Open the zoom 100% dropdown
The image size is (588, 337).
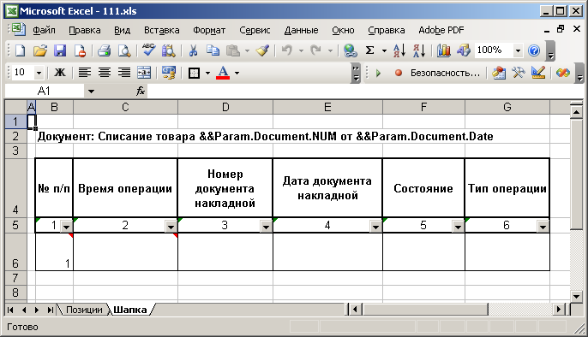point(518,50)
